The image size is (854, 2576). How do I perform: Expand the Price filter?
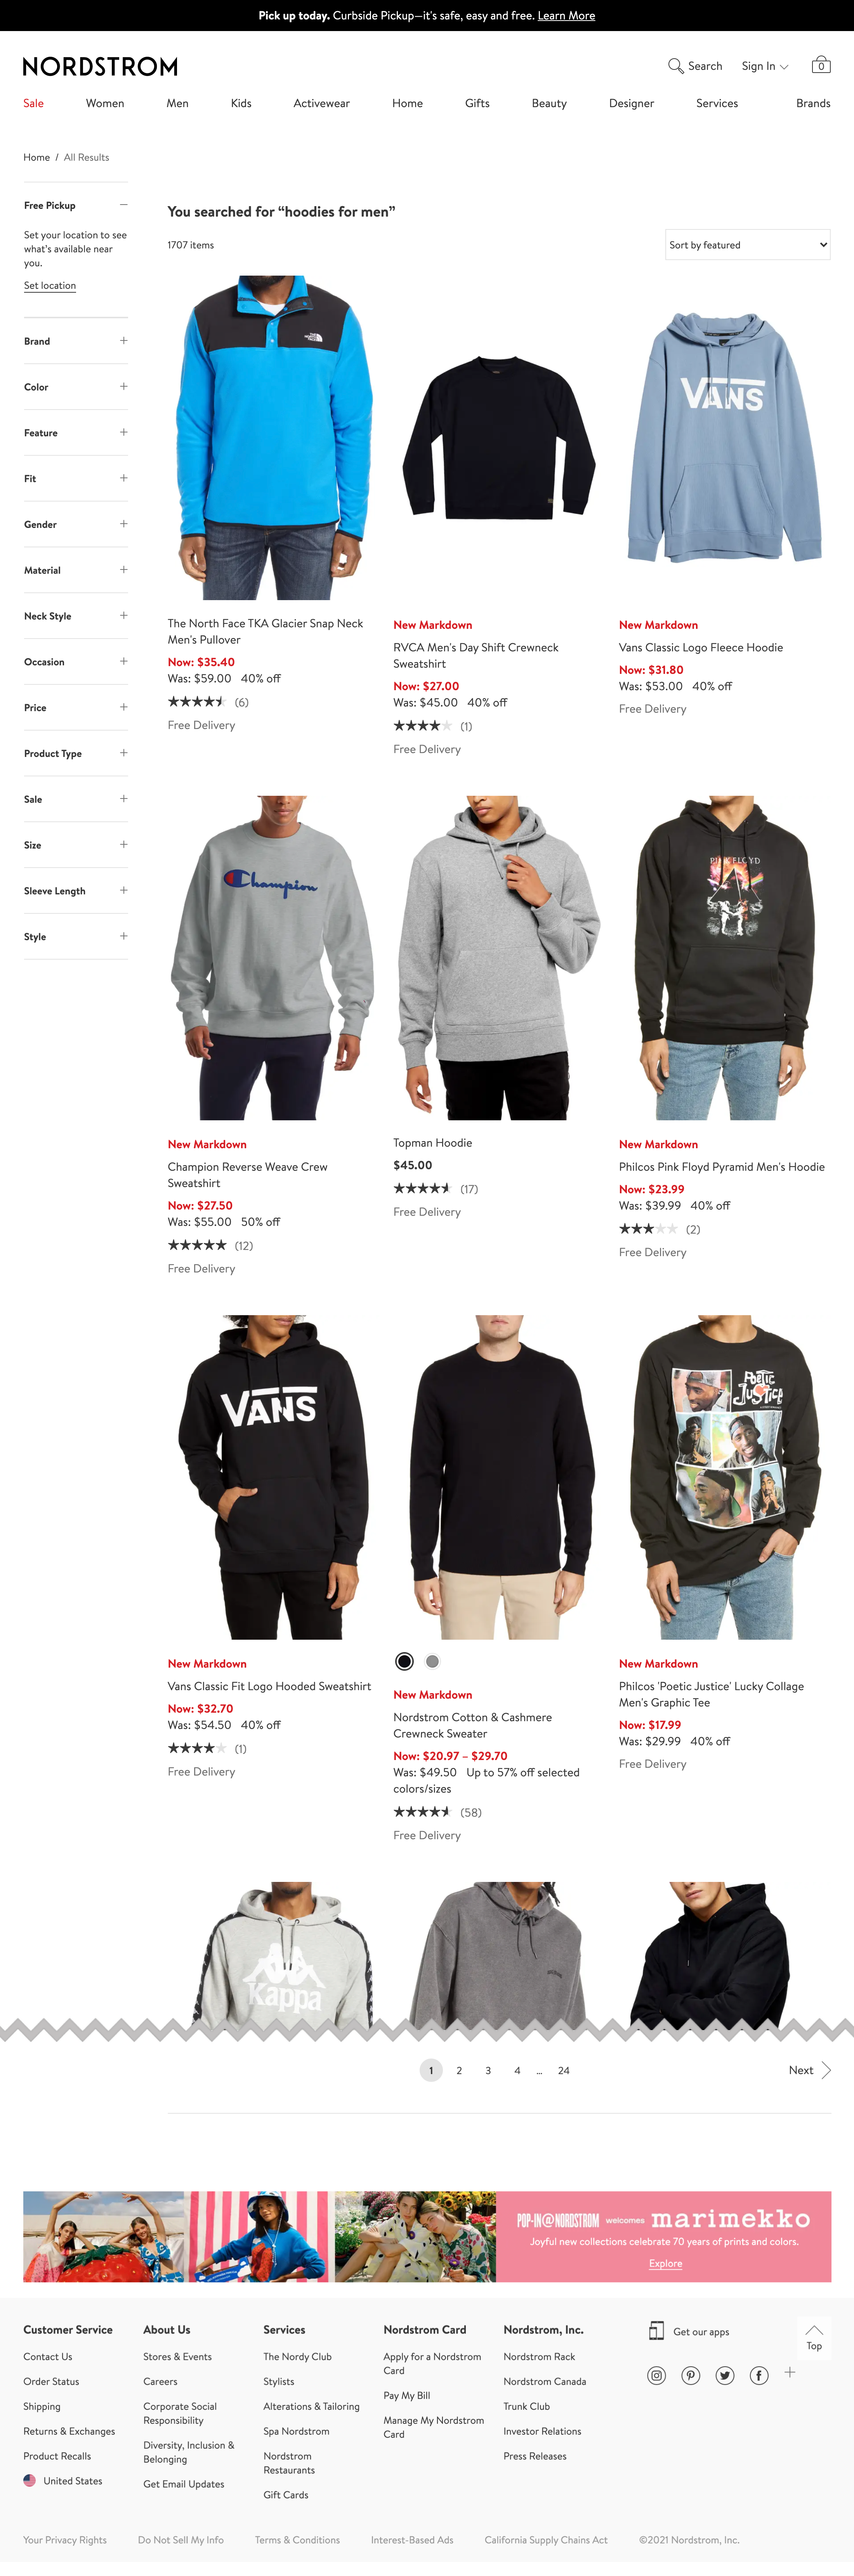pos(124,707)
